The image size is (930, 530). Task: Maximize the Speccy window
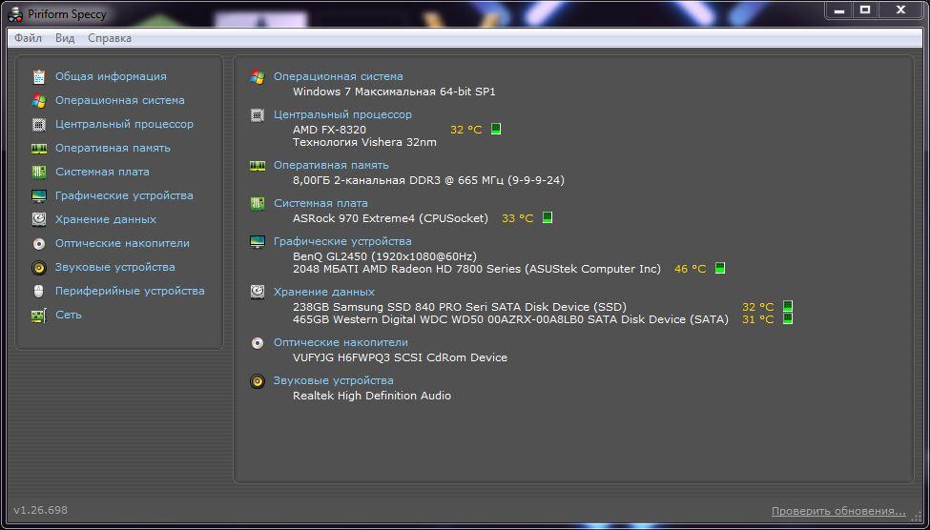pyautogui.click(x=865, y=9)
